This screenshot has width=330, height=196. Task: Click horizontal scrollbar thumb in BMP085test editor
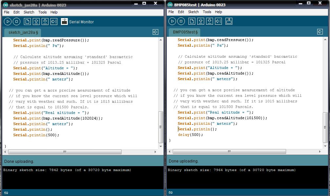tap(229, 151)
